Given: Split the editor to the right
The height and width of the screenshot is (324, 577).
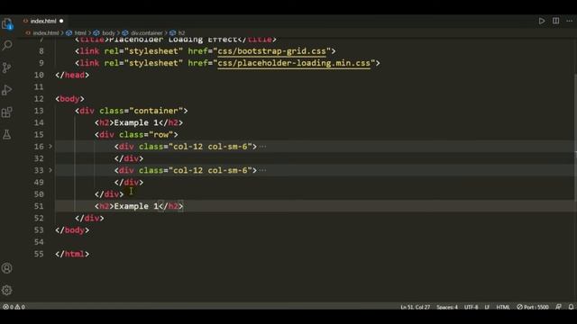Looking at the screenshot, I should 555,21.
